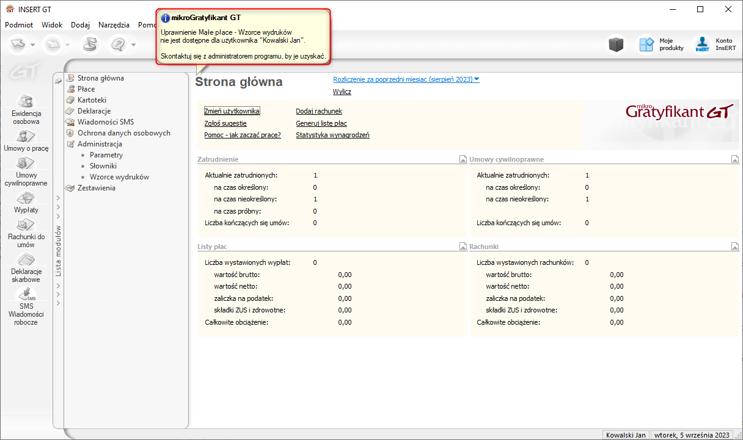Open dropdown arrow next to back button
Image resolution: width=743 pixels, height=440 pixels.
(33, 45)
